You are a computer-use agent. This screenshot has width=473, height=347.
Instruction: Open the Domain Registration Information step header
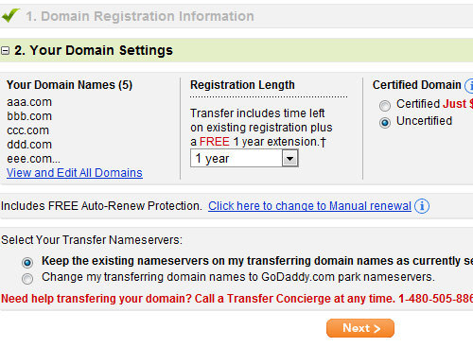click(140, 16)
